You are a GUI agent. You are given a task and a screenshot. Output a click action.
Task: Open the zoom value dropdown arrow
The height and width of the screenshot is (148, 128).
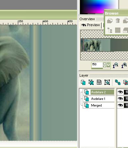[x=108, y=65]
